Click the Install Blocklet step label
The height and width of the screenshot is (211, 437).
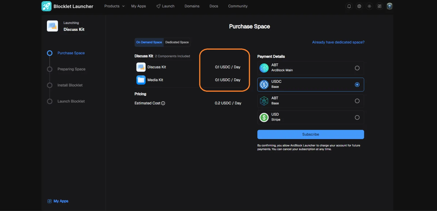pos(70,85)
